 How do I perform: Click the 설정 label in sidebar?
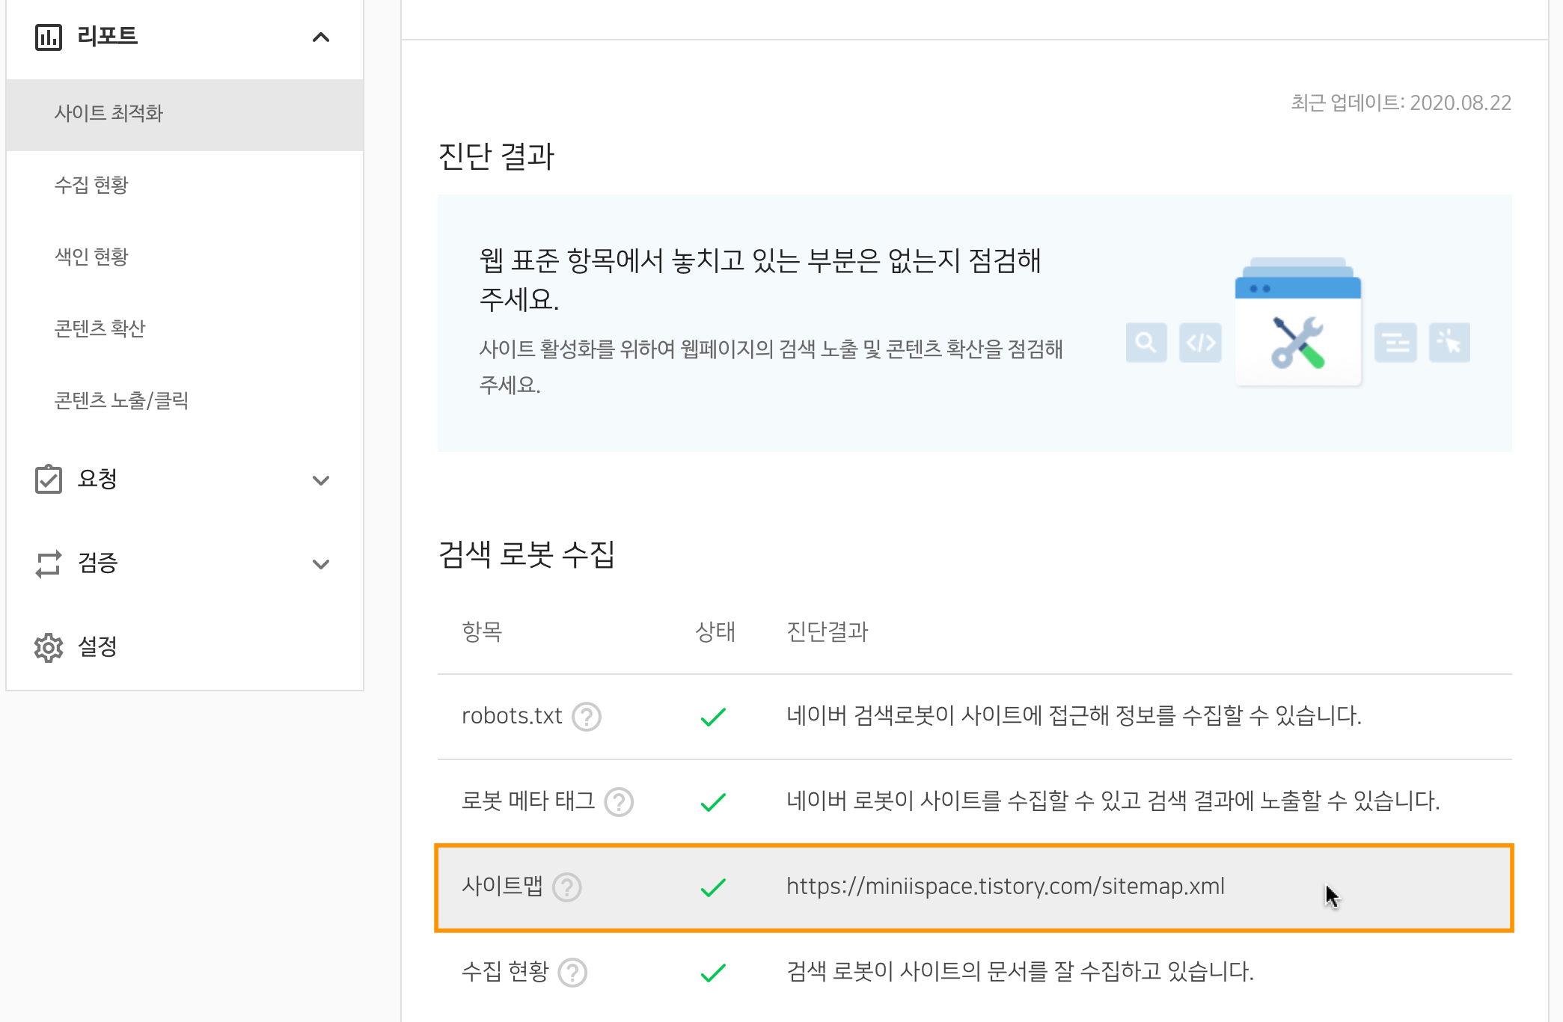point(97,646)
